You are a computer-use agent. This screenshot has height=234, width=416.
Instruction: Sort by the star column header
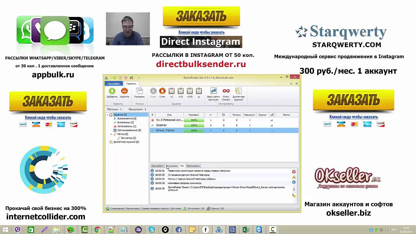[153, 115]
